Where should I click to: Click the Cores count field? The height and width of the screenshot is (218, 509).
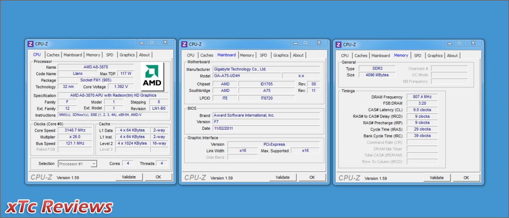pos(128,163)
